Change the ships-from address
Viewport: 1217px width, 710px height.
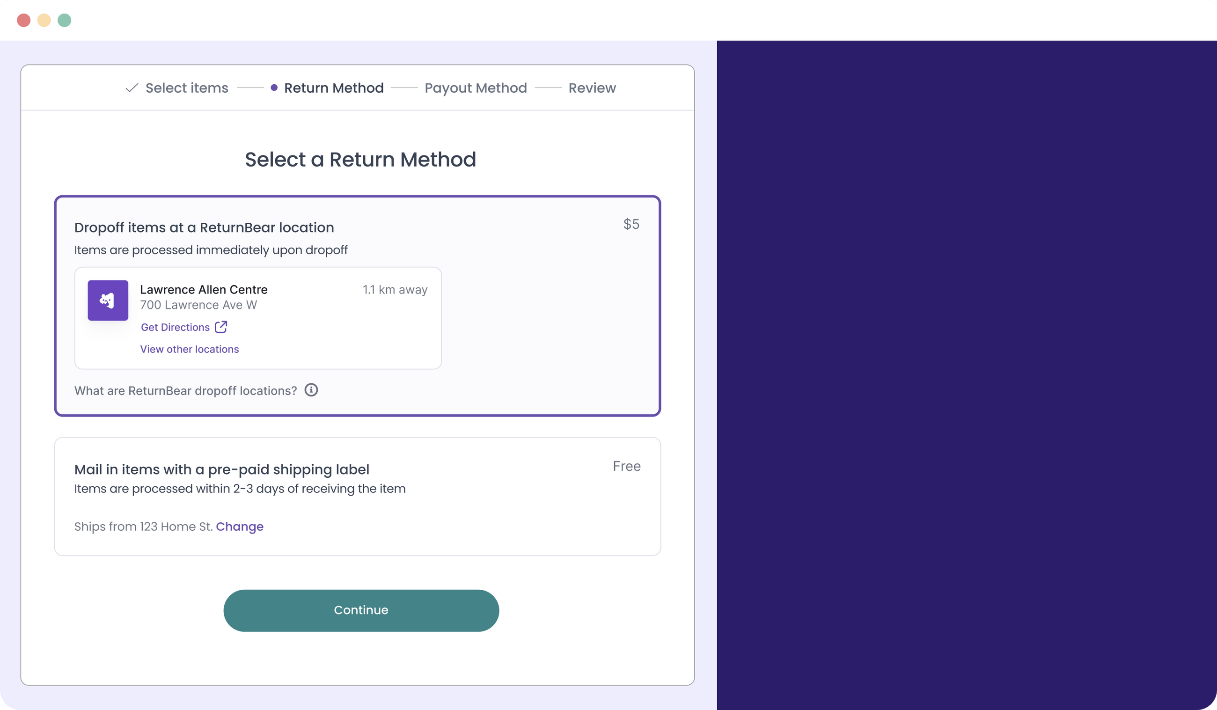240,527
